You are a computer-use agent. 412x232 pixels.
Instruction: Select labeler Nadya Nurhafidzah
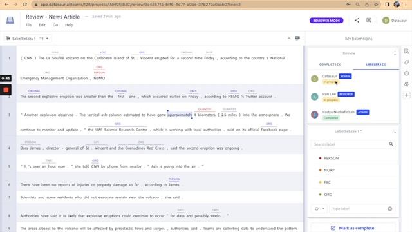coord(353,115)
